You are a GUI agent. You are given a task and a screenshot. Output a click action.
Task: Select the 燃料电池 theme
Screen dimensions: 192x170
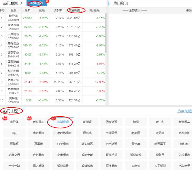pos(183,133)
